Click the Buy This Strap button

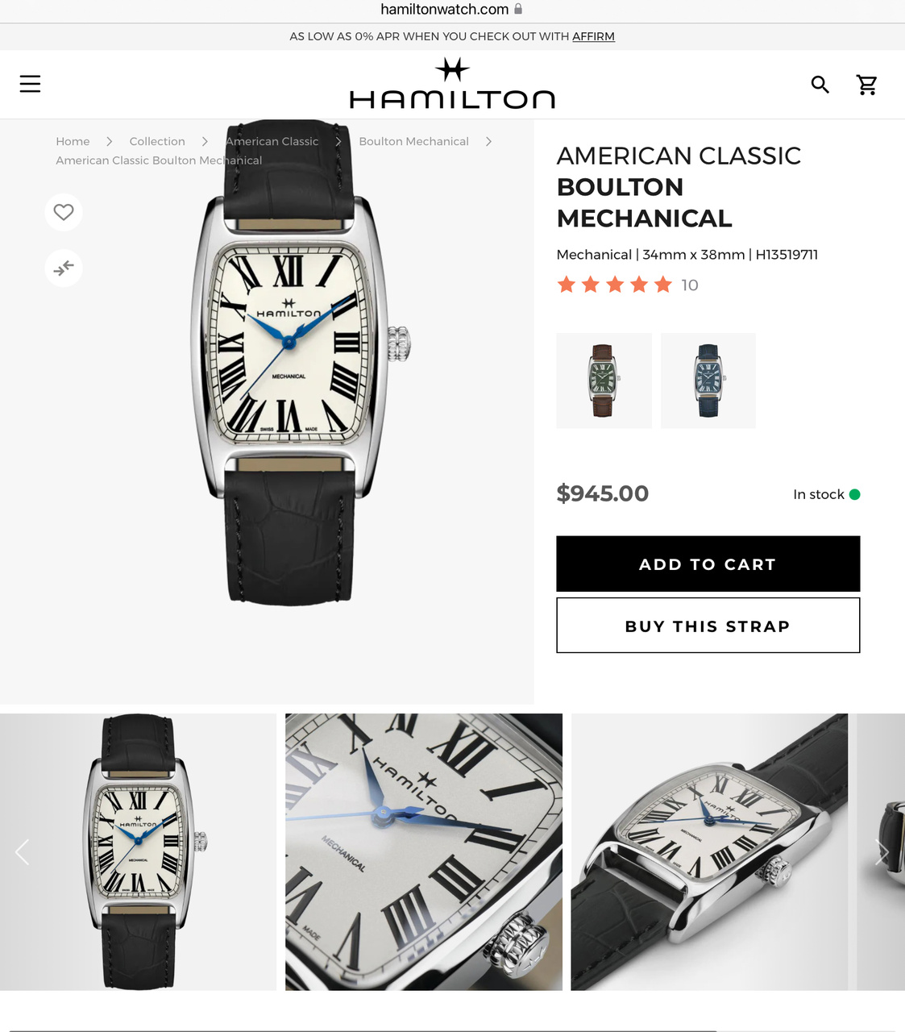coord(708,626)
